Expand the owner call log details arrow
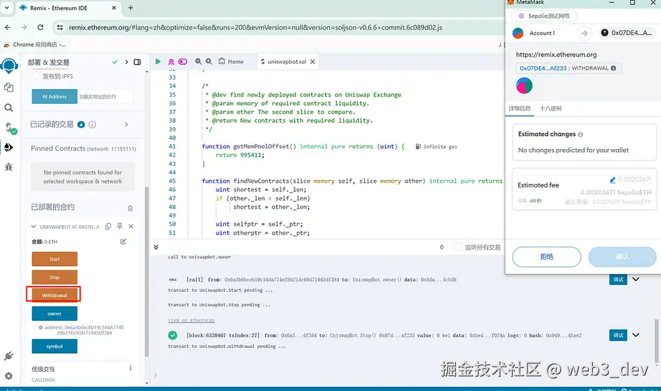Image resolution: width=661 pixels, height=391 pixels. [635, 279]
